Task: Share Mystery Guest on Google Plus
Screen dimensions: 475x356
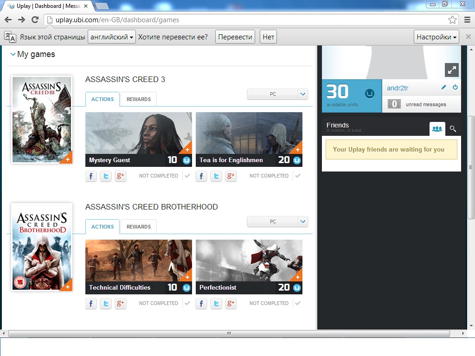Action: tap(120, 176)
